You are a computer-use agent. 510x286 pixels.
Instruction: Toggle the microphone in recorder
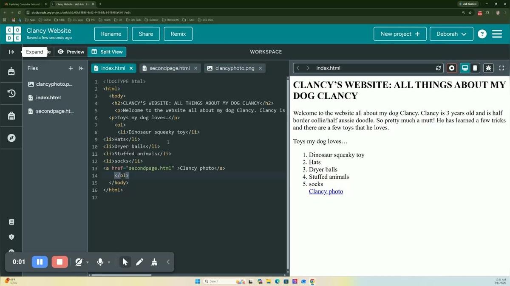point(100,262)
